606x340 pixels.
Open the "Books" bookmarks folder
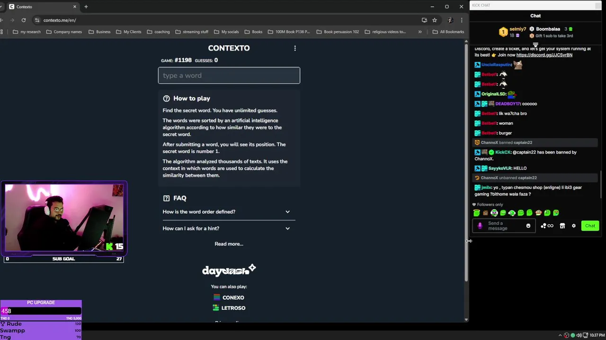click(253, 32)
